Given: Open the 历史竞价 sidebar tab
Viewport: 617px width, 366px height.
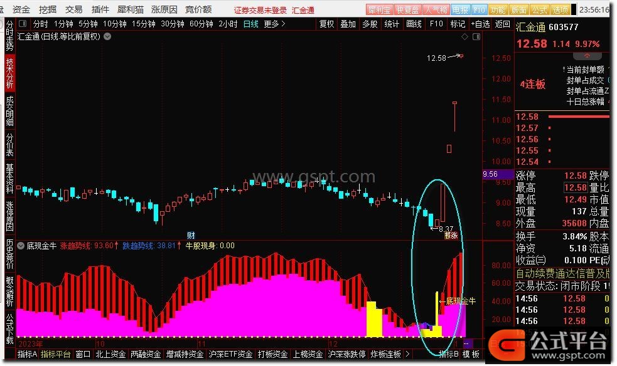Looking at the screenshot, I should (9, 254).
